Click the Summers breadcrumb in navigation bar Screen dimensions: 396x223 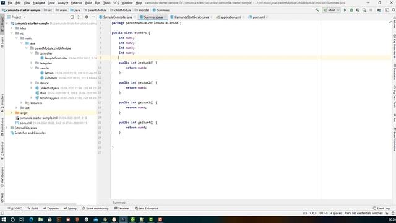pos(161,10)
